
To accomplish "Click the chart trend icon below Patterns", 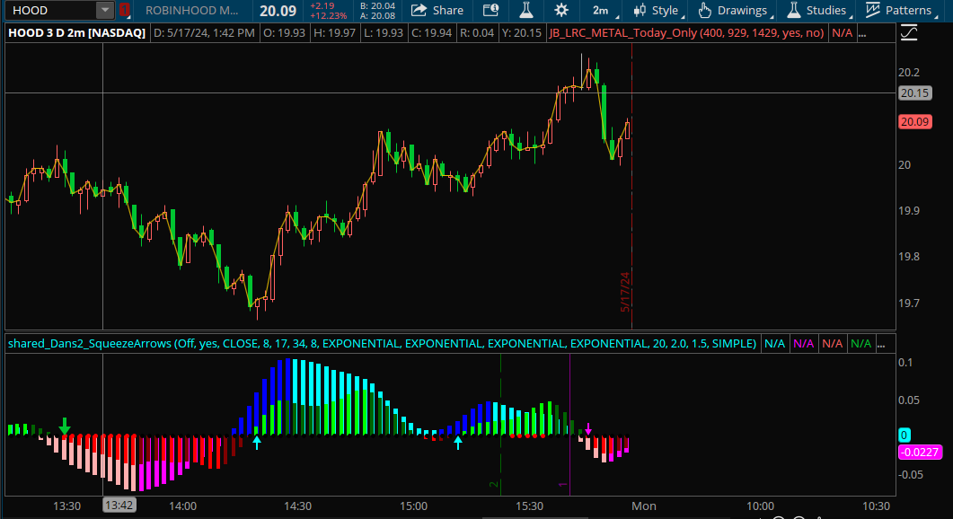I will coord(908,33).
